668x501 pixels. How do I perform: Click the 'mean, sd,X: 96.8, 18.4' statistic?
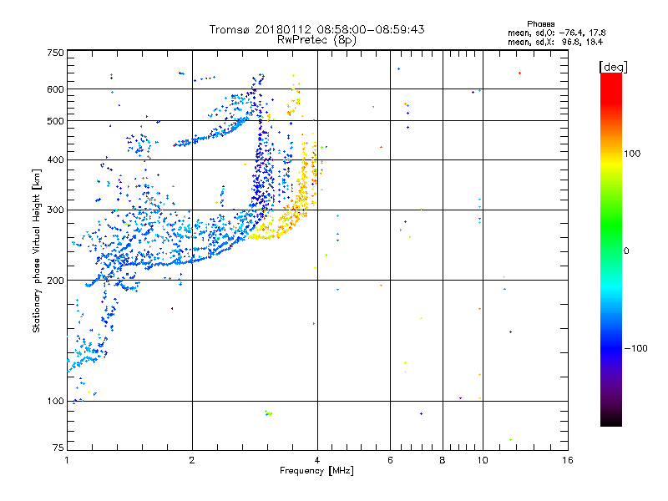(555, 42)
